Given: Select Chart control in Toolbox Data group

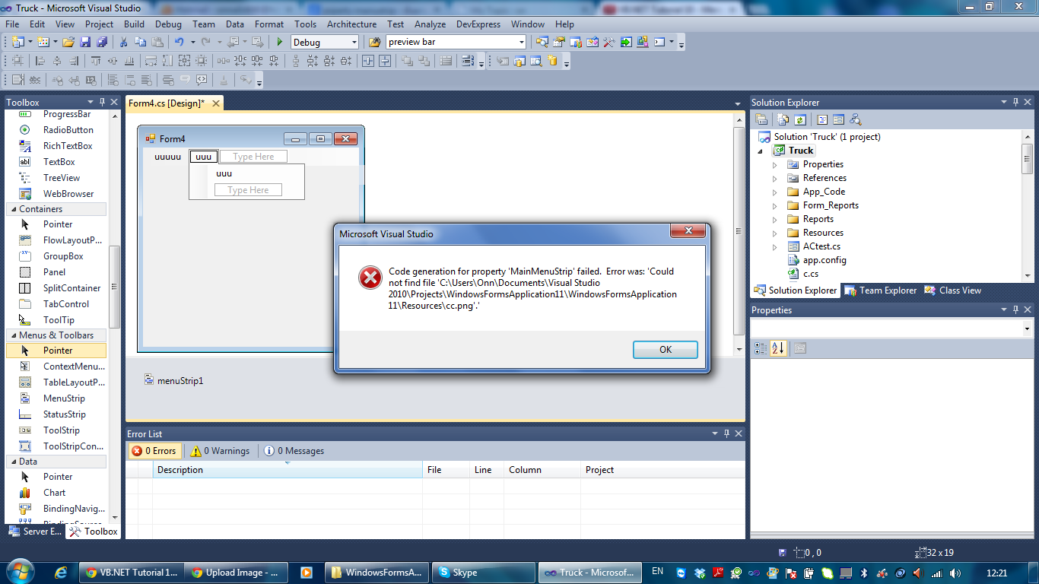Looking at the screenshot, I should coord(56,493).
